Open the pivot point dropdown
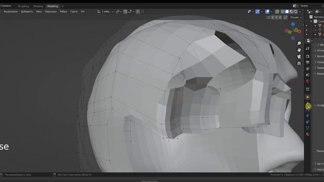Viewport: 324px width, 182px height. 118,12
